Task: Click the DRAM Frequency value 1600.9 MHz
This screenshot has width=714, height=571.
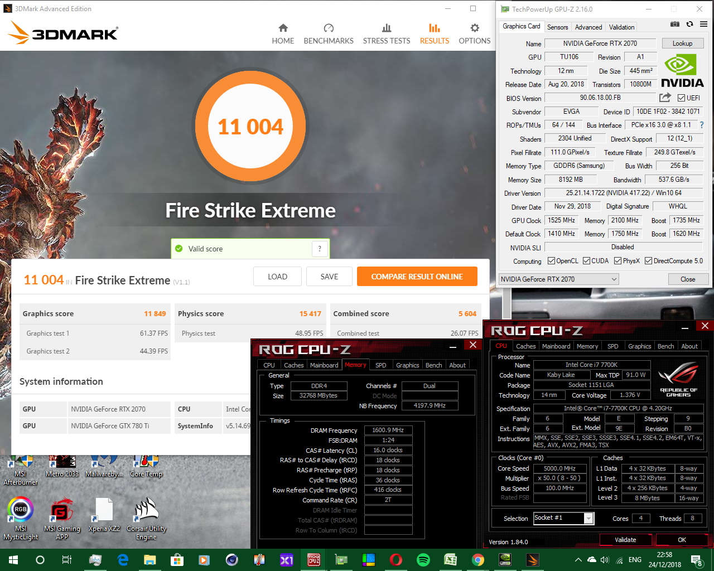Action: [x=388, y=430]
